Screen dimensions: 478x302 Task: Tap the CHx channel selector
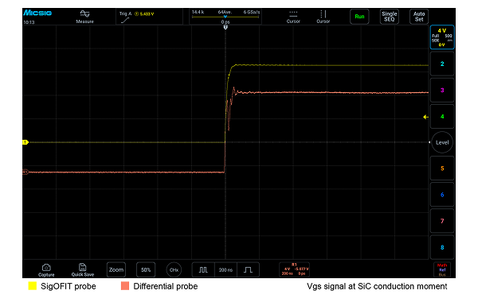point(174,269)
